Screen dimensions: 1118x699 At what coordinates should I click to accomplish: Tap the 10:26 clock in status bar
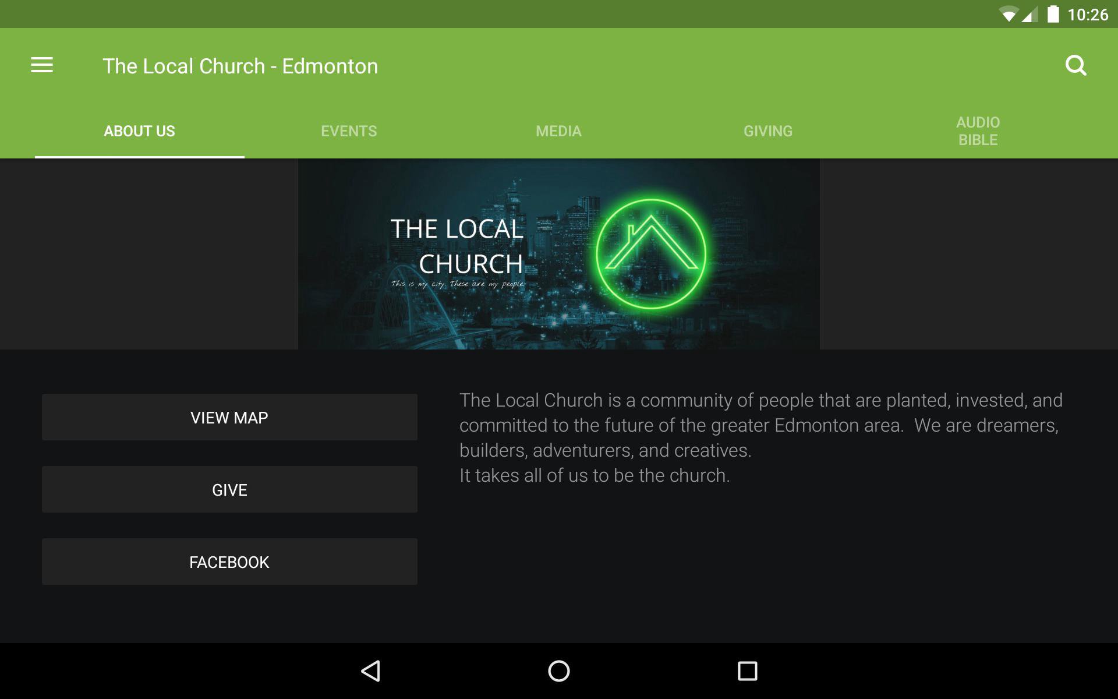click(x=1088, y=15)
